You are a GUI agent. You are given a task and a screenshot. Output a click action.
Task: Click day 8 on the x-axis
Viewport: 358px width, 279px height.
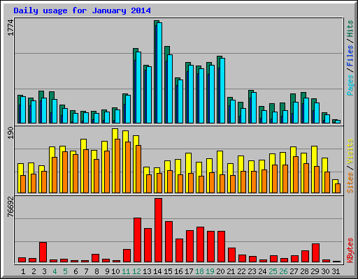click(96, 271)
